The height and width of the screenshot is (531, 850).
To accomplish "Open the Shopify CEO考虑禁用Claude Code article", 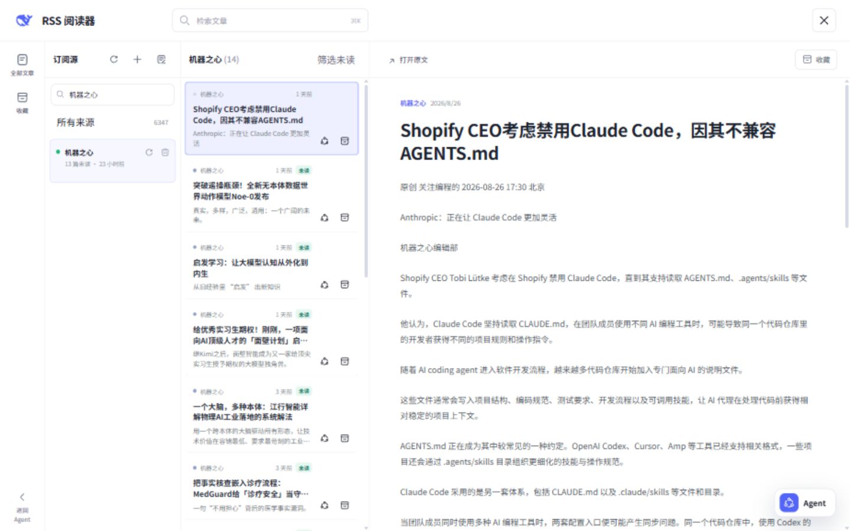I will point(272,119).
